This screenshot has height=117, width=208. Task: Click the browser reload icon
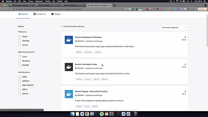pos(9,9)
